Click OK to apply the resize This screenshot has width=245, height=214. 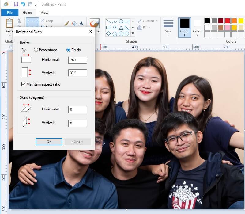(49, 142)
